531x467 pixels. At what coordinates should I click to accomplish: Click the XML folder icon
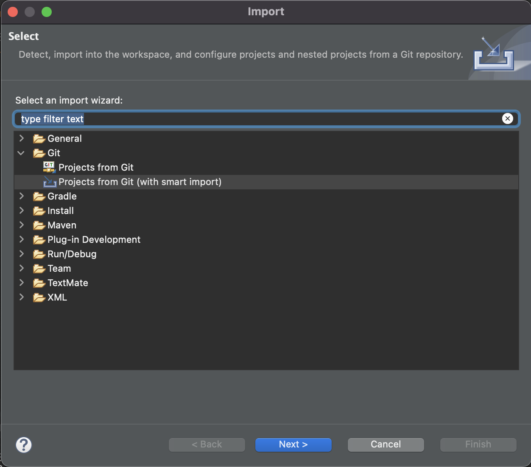(39, 298)
